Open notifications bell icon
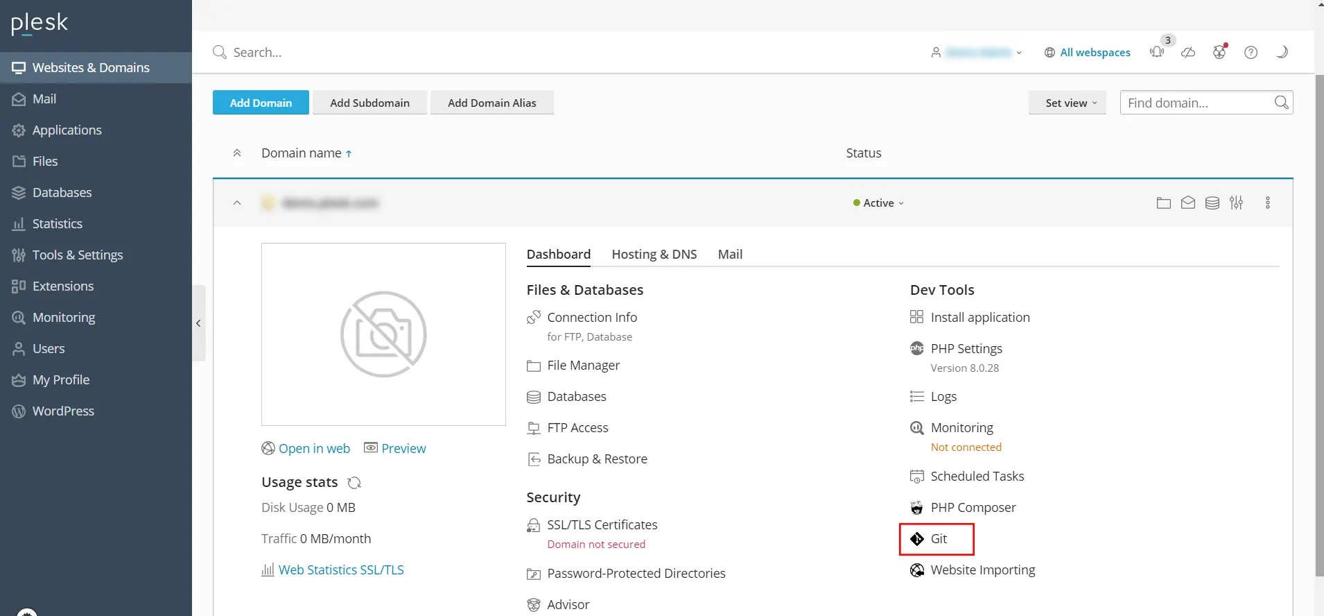 pos(1157,52)
